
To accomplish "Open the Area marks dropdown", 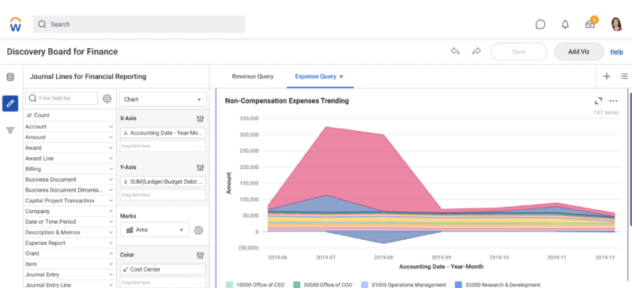I will pos(155,230).
